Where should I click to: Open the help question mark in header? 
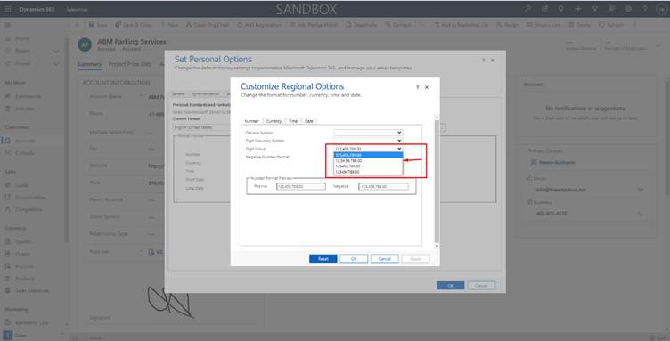click(645, 9)
